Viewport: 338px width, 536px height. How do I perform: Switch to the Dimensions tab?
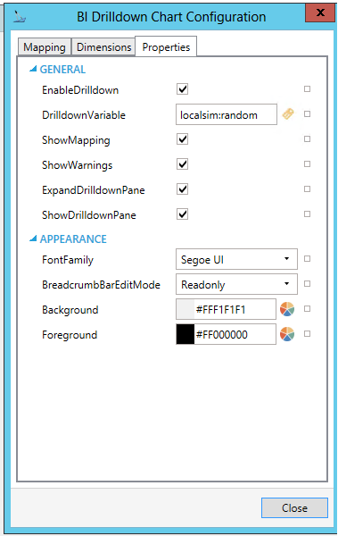(103, 47)
